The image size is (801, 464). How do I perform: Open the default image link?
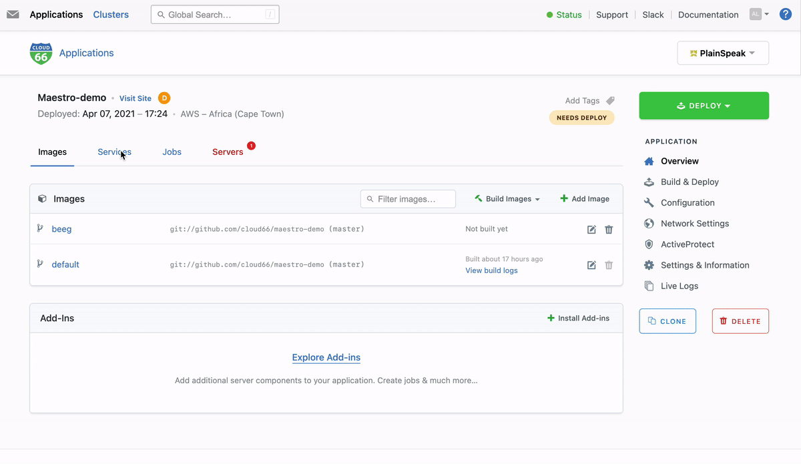click(65, 264)
